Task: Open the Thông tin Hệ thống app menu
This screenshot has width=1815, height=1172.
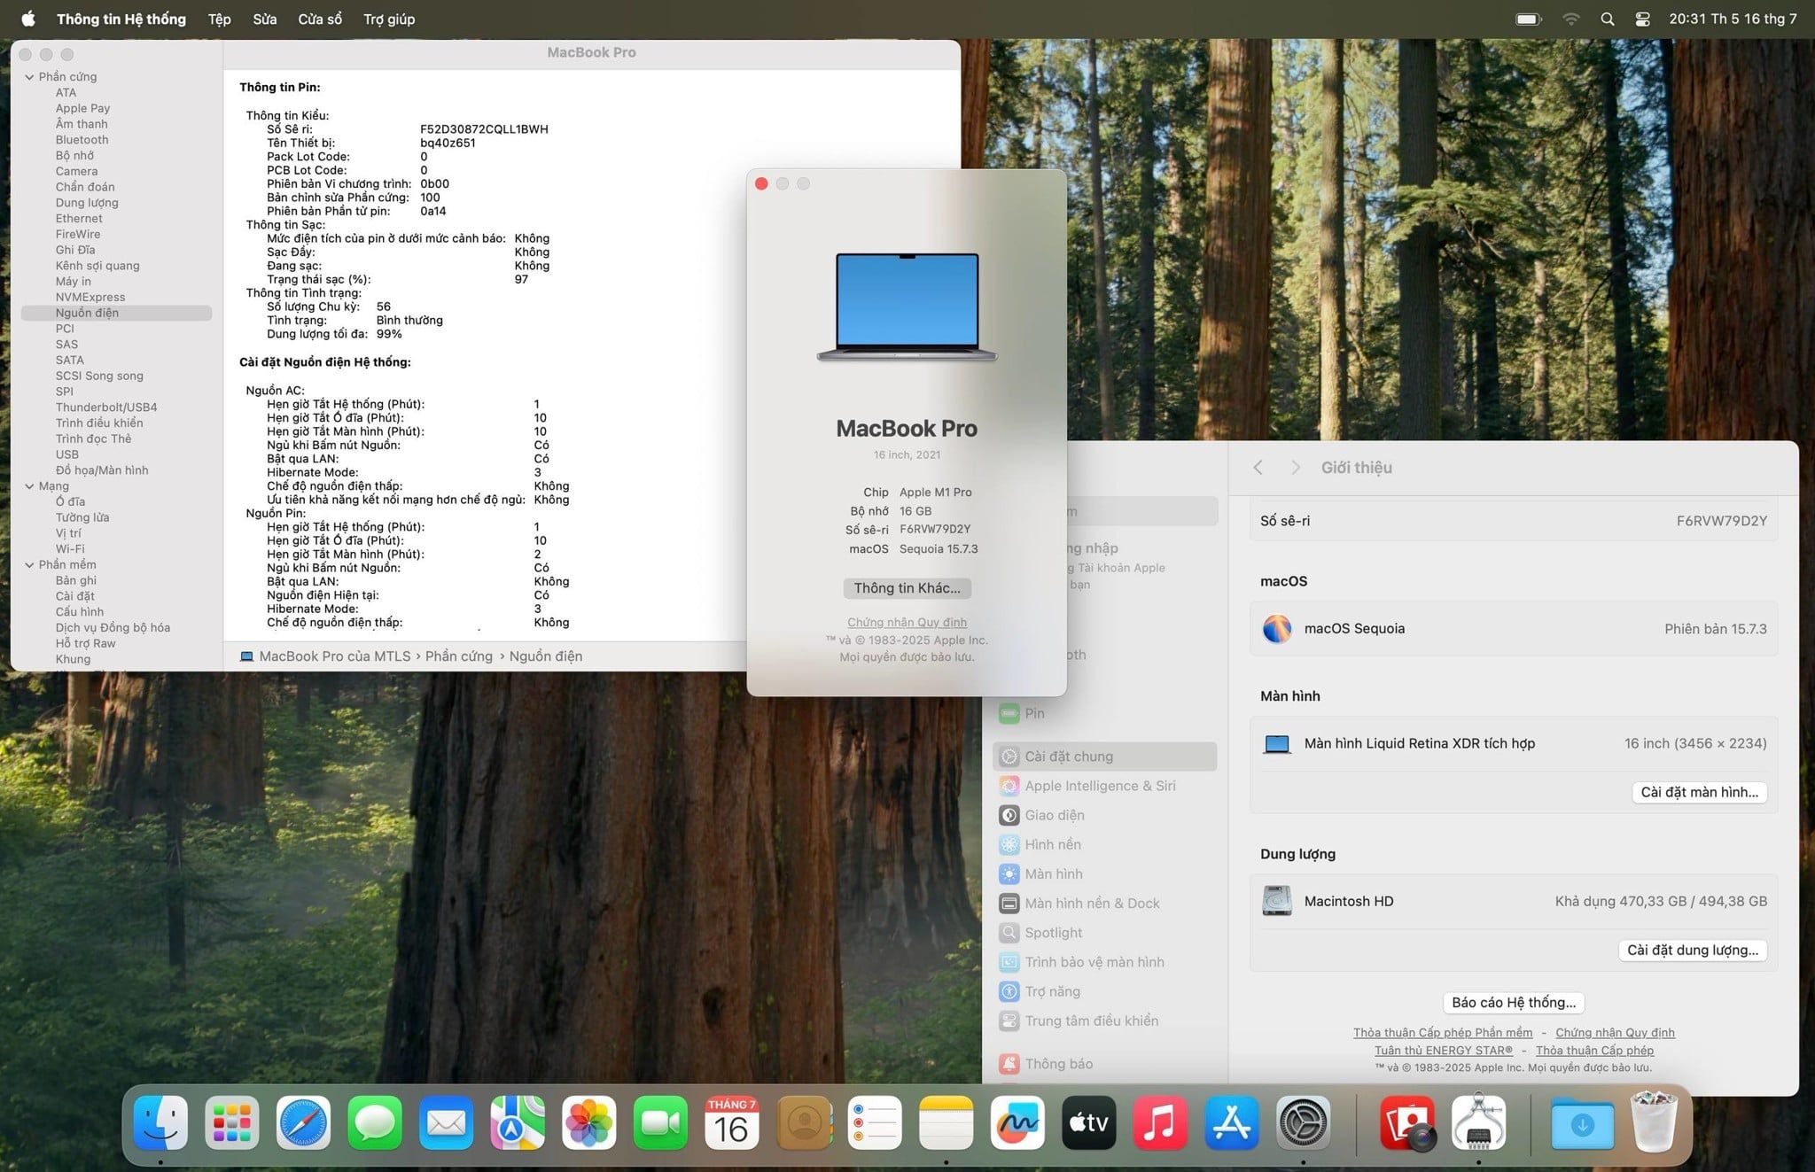Action: point(121,19)
